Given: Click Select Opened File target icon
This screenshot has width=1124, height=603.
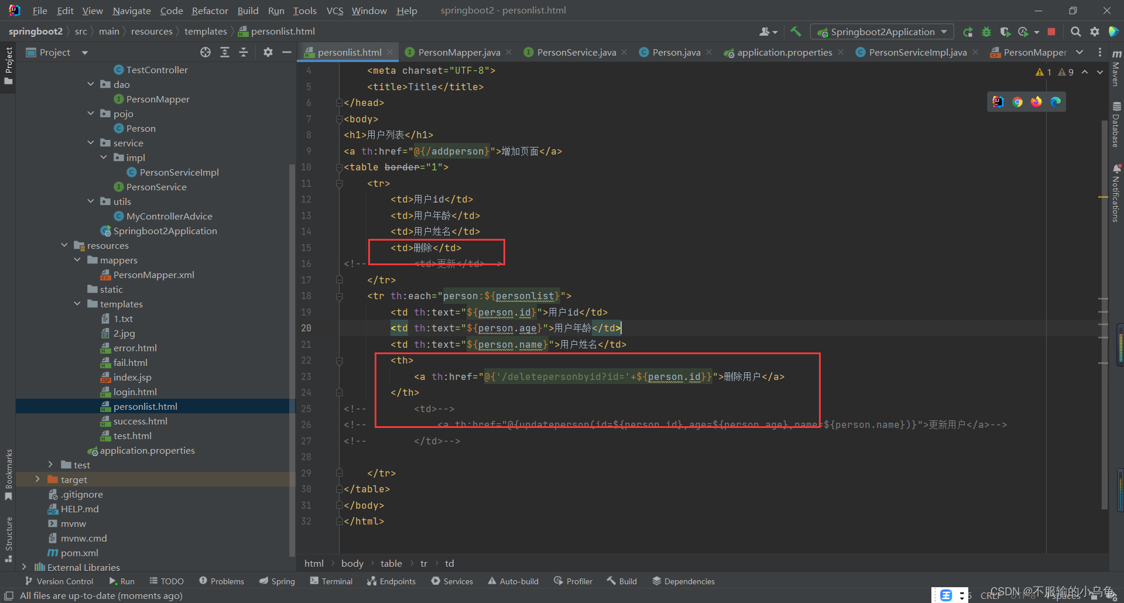Looking at the screenshot, I should pos(205,52).
